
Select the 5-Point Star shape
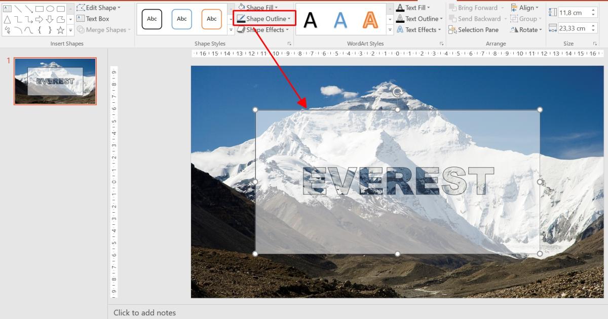61,30
